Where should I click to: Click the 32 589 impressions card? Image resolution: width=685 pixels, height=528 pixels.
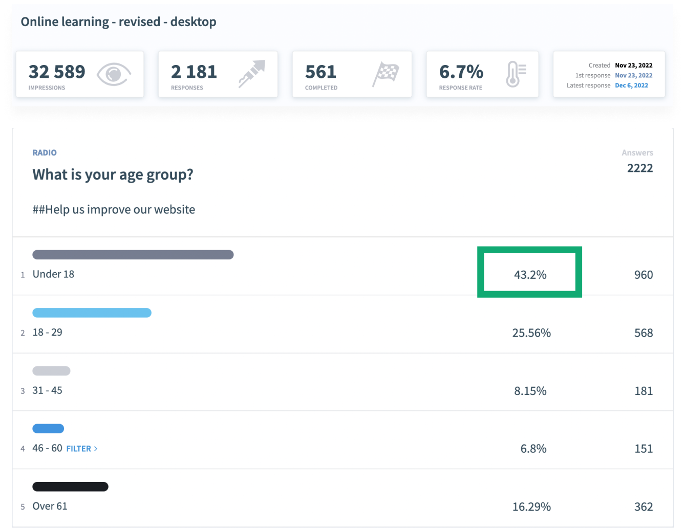click(80, 74)
